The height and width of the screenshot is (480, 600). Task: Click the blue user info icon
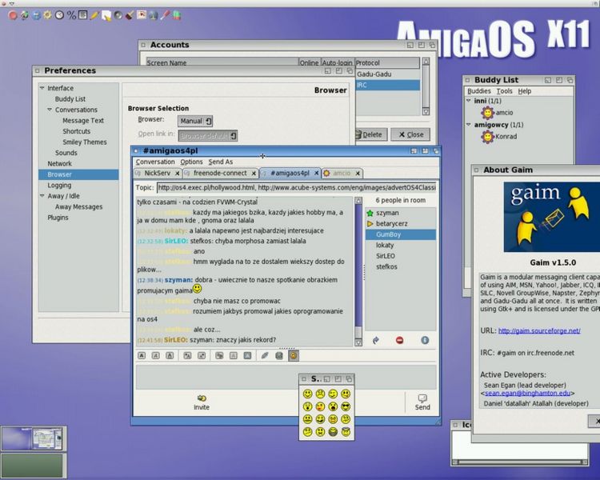pos(425,340)
